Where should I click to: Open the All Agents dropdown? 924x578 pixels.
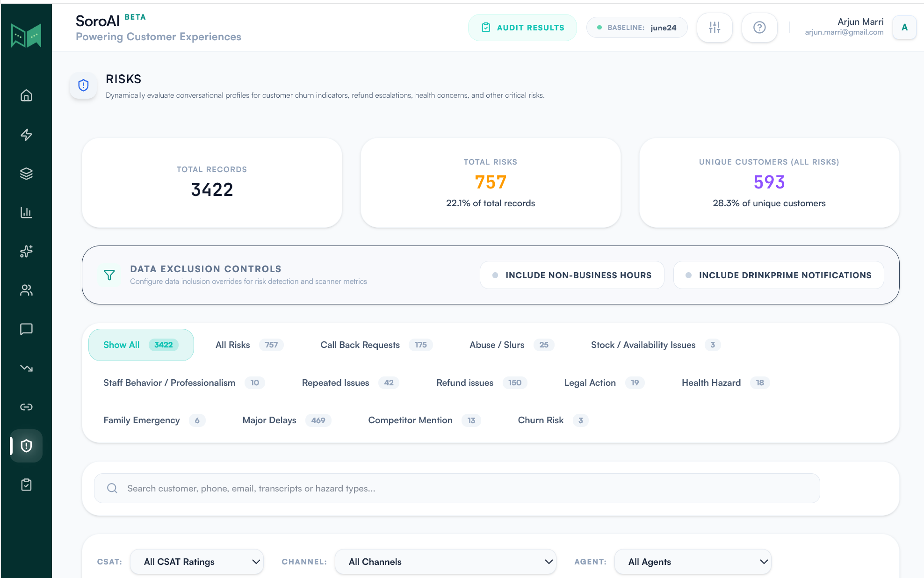coord(693,562)
